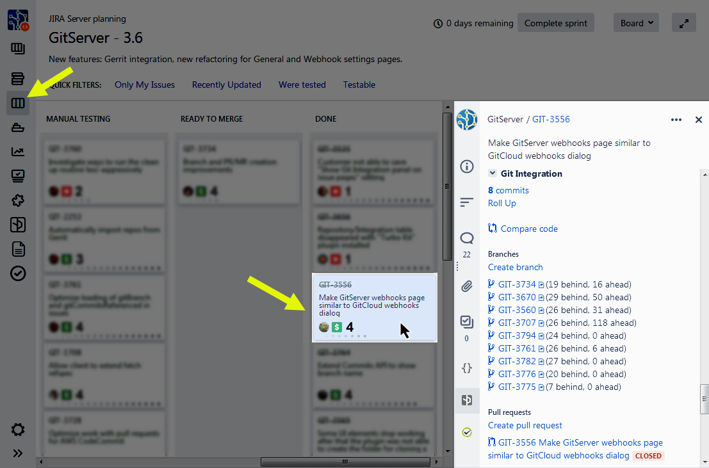Open the Components puzzle icon in sidebar

(x=18, y=200)
